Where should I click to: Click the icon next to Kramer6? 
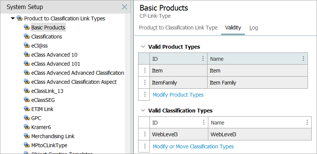tap(27, 127)
